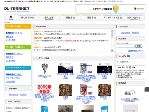Viewport: 149px width, 112px height.
Task: Open the Home icon in the navigation bar
Action: pos(11,17)
